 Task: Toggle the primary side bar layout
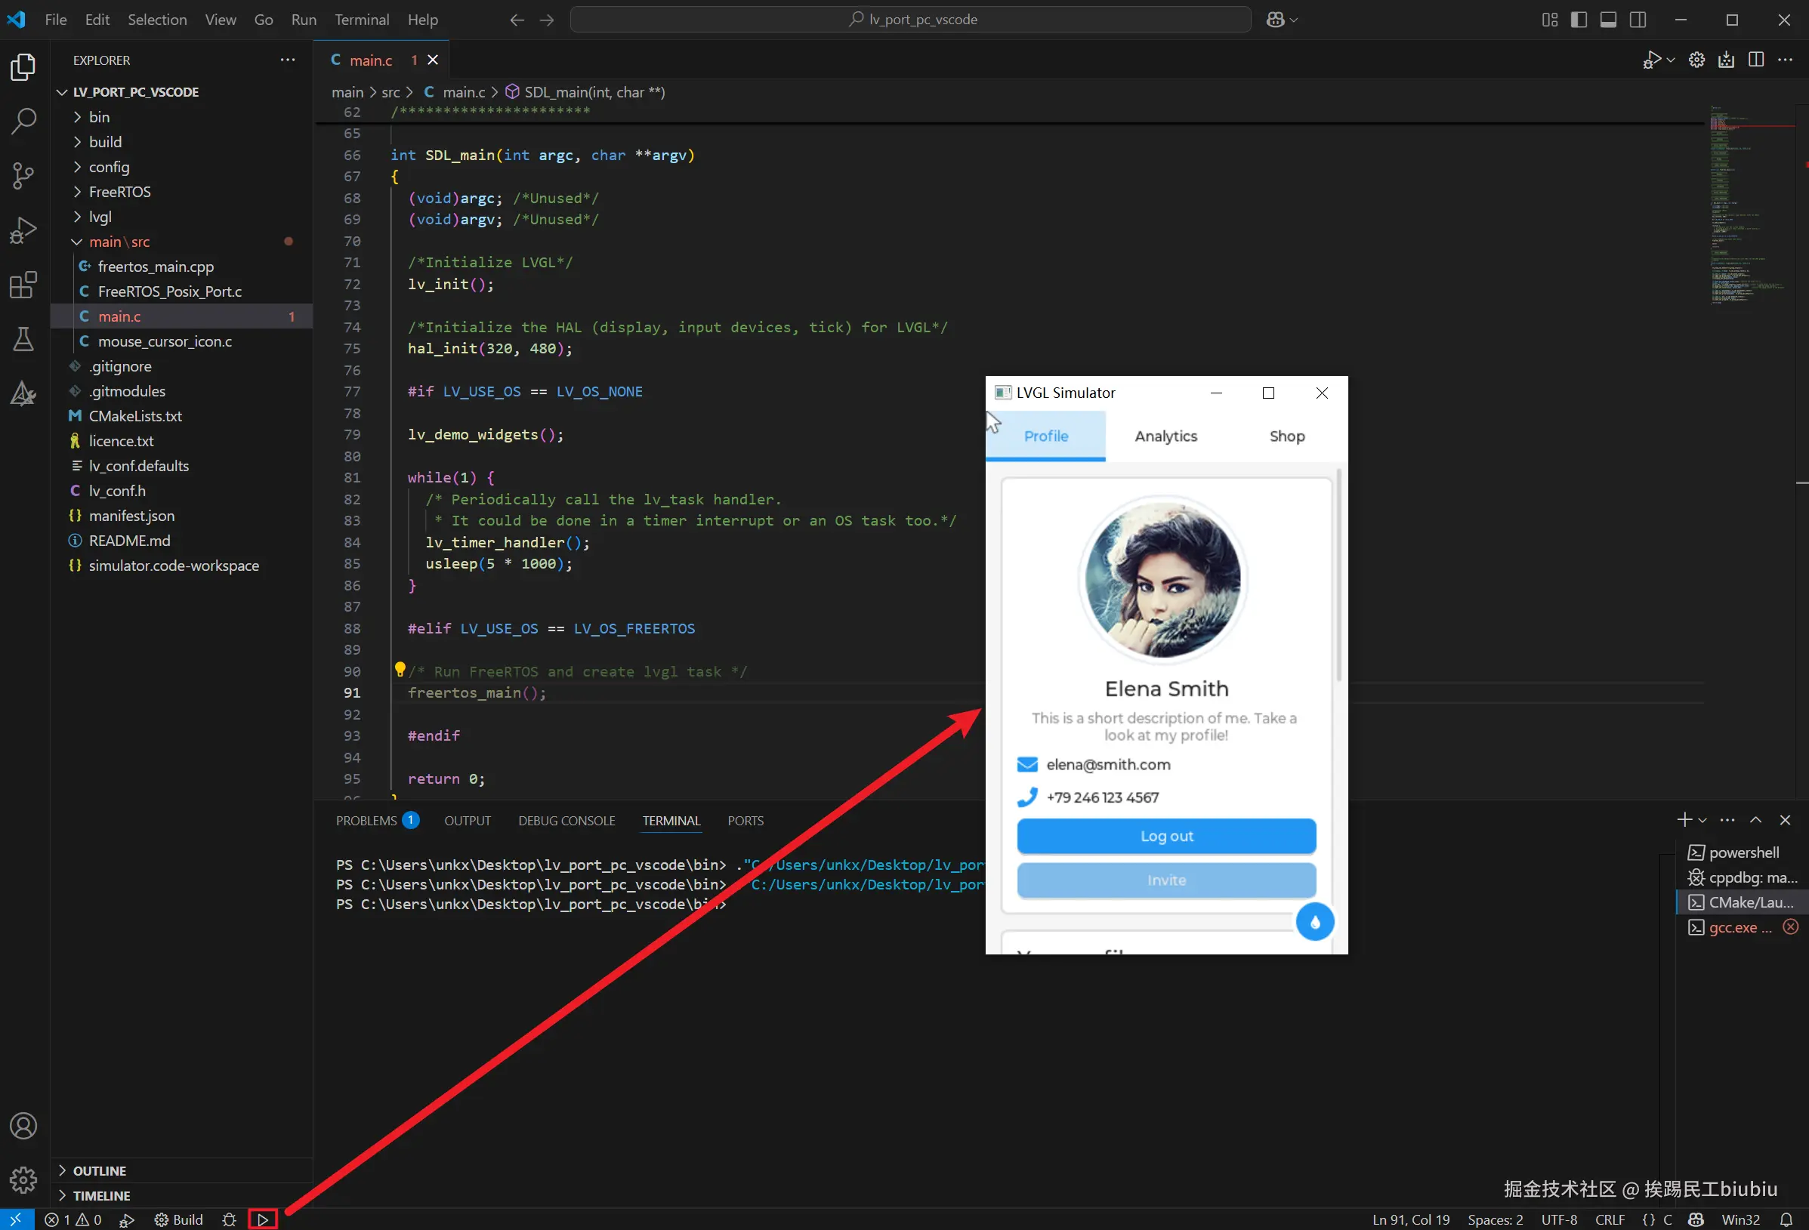[x=1579, y=20]
